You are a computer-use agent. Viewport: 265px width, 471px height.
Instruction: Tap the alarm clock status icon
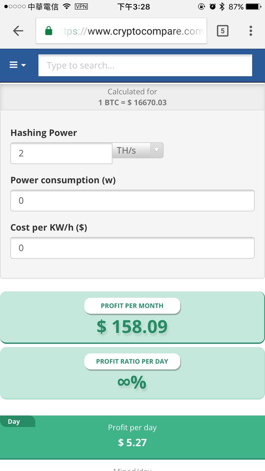pos(213,7)
